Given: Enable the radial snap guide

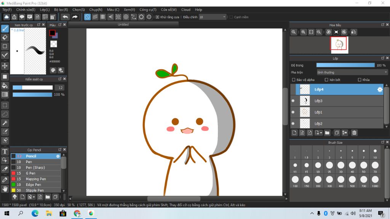Looking at the screenshot, I should (x=118, y=17).
